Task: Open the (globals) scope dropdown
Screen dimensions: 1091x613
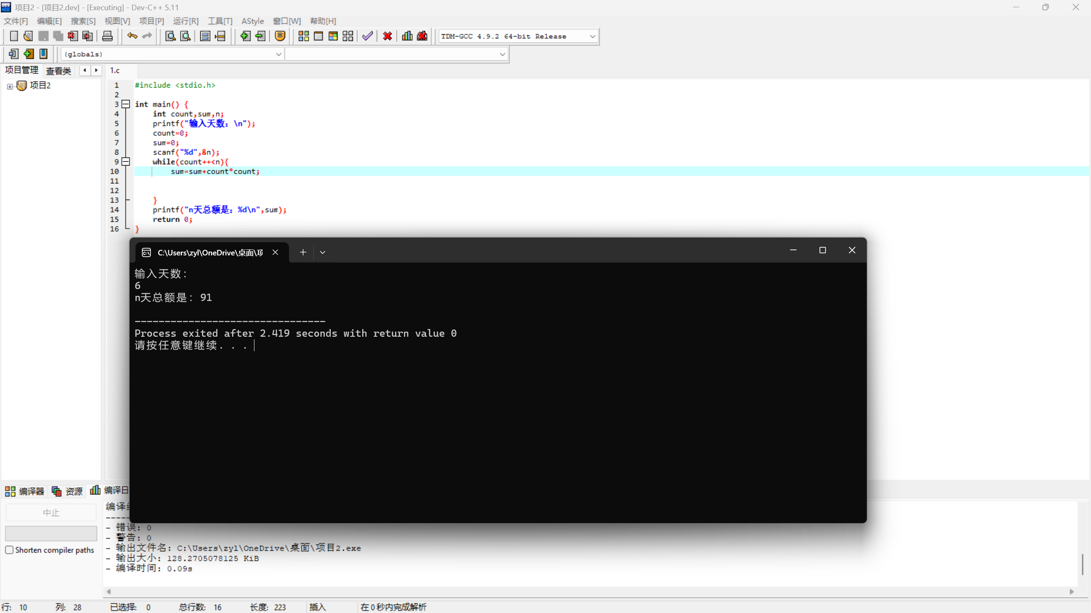Action: (278, 54)
